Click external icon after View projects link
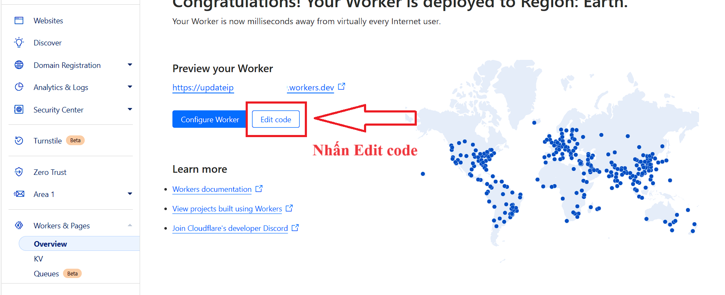The width and height of the screenshot is (725, 295). 289,208
